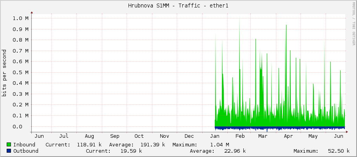Viewport: 357px width, 157px height.
Task: Click Outbound average value '22.96 k'
Action: [x=235, y=151]
